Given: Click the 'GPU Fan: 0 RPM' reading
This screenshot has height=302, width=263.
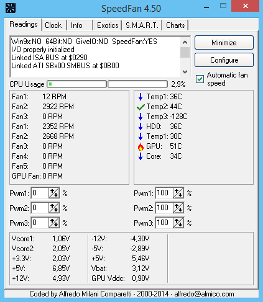Looking at the screenshot, I should [37, 176].
